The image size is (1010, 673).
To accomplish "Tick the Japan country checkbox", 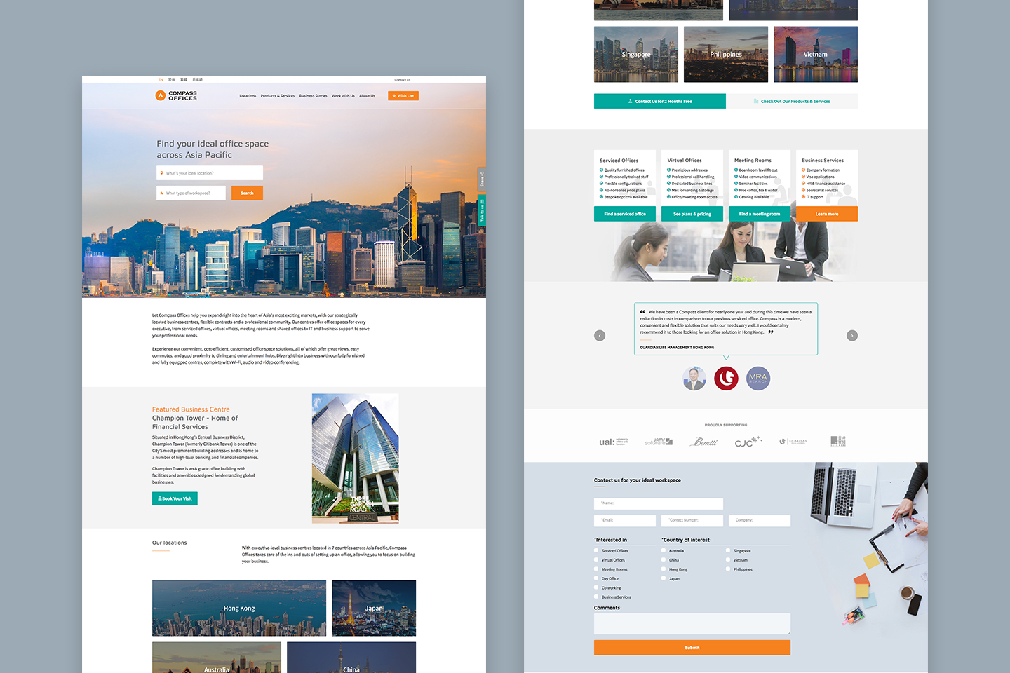I will point(664,578).
